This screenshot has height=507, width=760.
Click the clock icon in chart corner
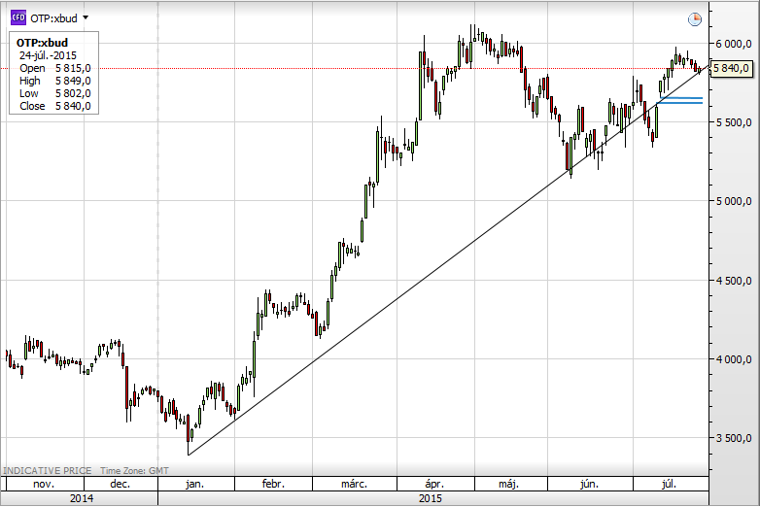tap(695, 19)
